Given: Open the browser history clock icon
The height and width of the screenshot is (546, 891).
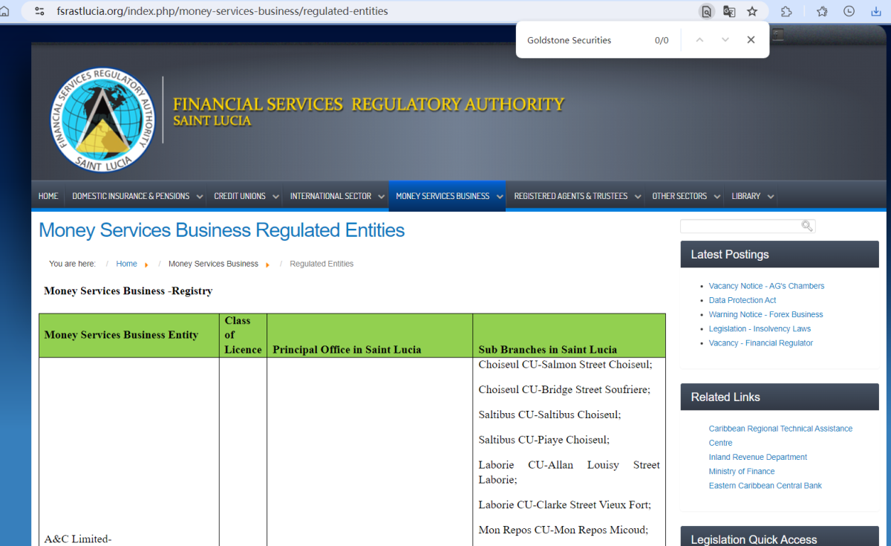Looking at the screenshot, I should [849, 11].
